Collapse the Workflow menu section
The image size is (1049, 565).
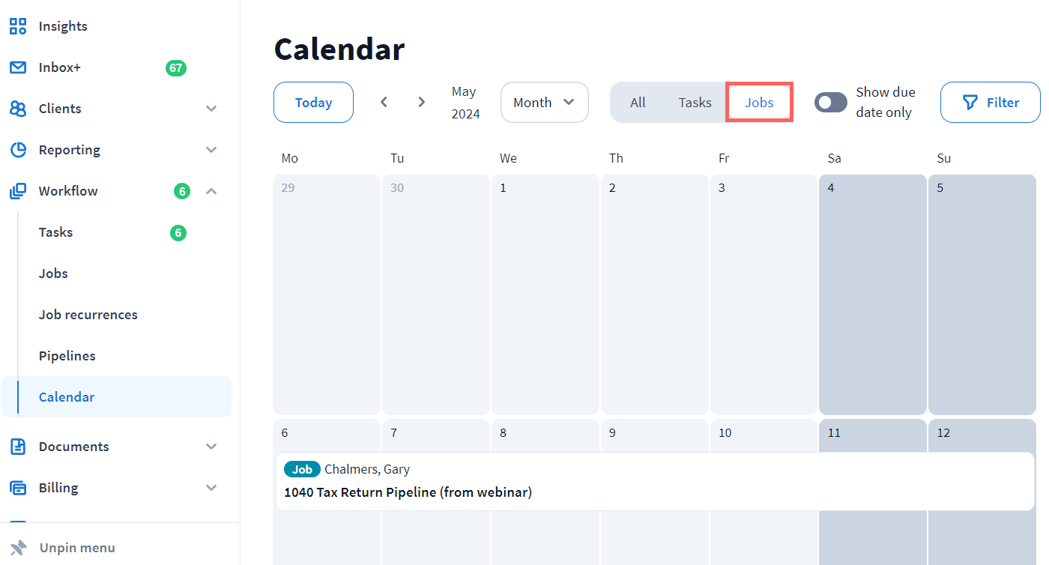pyautogui.click(x=211, y=191)
